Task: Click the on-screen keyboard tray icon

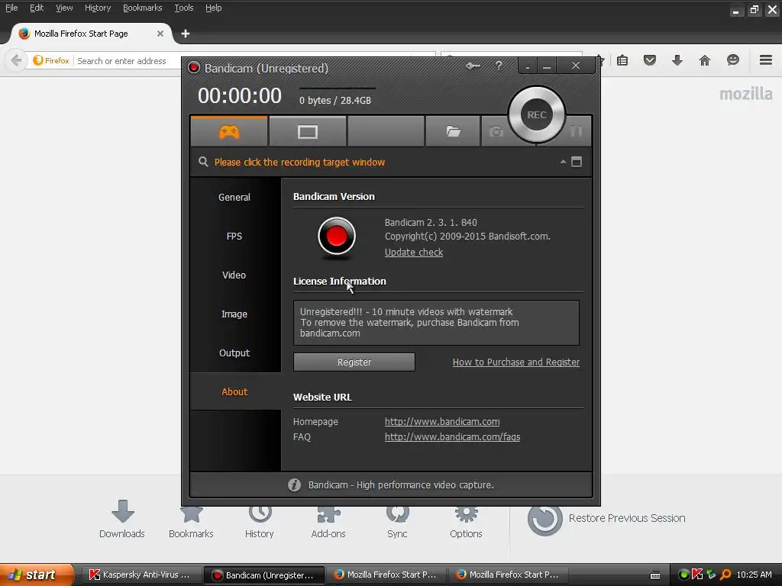Action: pyautogui.click(x=655, y=575)
